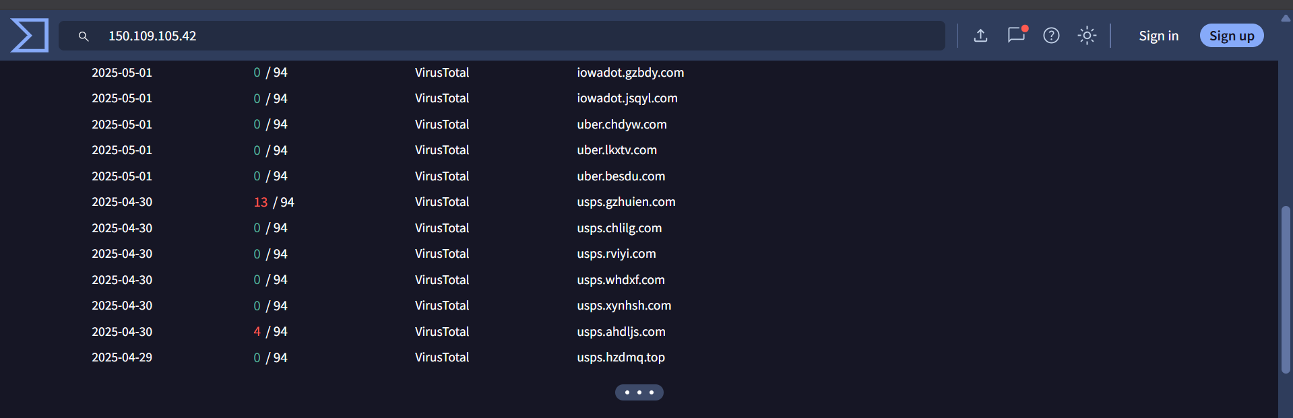1293x418 pixels.
Task: Click the IP search input field
Action: point(472,36)
